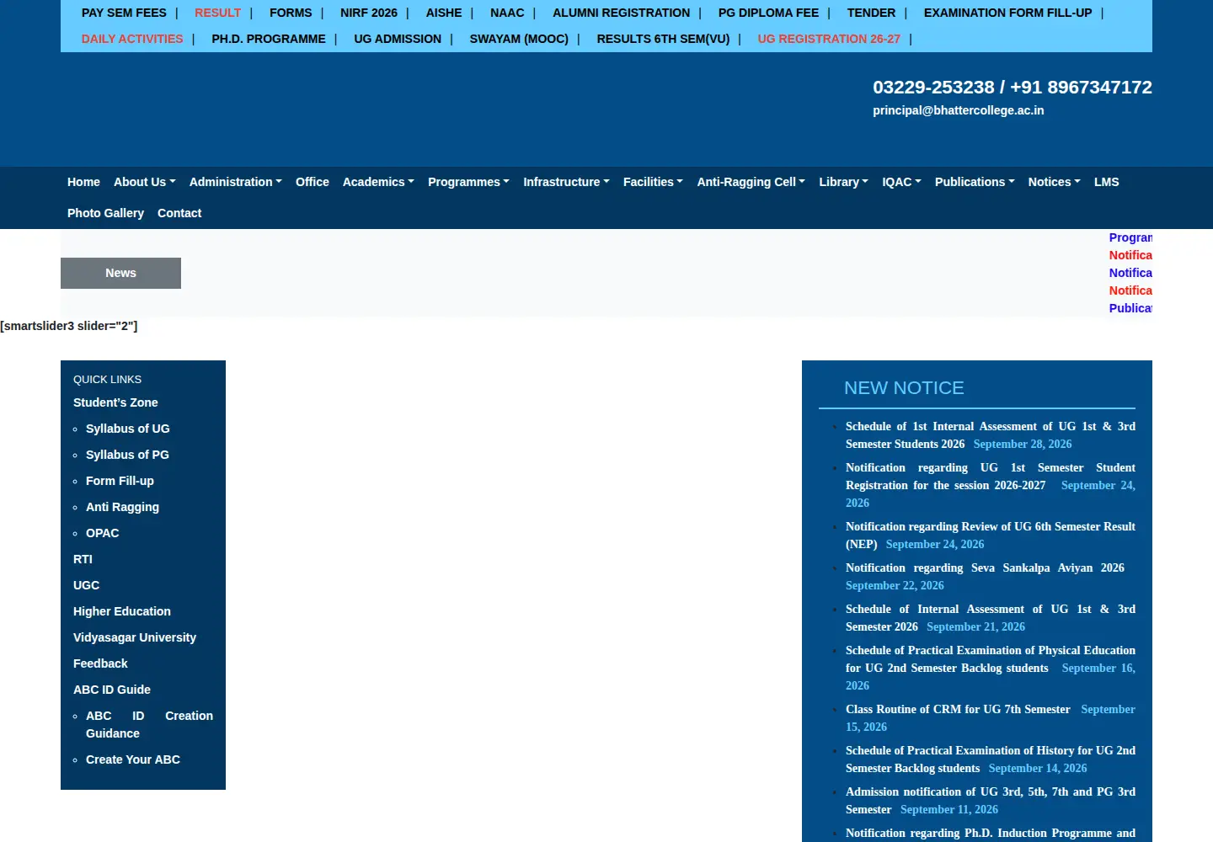This screenshot has height=842, width=1213.
Task: Open UG 6th Semester Result review notice
Action: 991,535
